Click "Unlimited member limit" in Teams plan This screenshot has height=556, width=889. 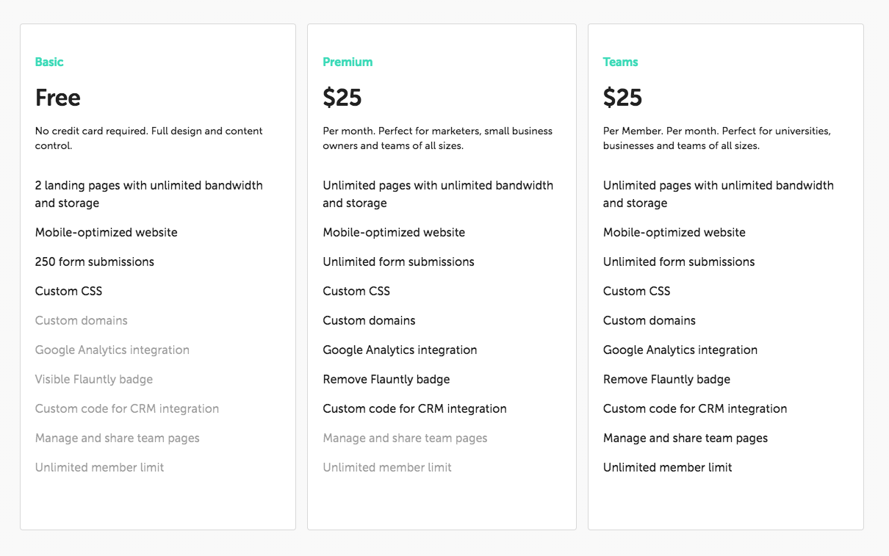pos(668,468)
